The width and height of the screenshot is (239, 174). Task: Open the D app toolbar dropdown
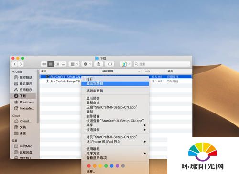coord(126,64)
